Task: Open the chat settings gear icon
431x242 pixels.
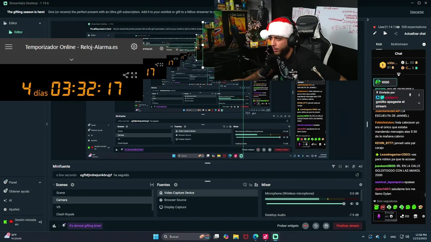Action: pos(424,216)
